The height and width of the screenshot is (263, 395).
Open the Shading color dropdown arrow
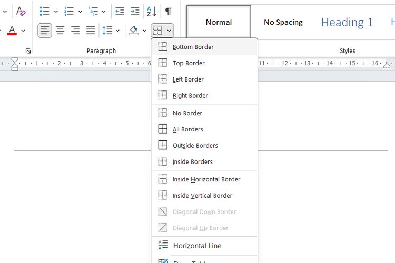pos(145,31)
